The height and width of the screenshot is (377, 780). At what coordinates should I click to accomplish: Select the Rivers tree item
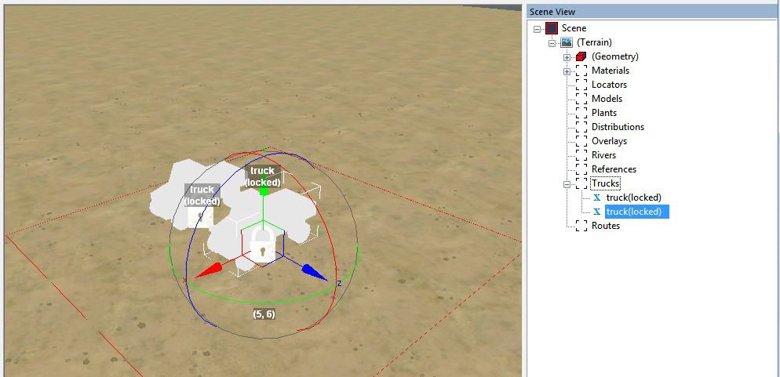[x=603, y=155]
